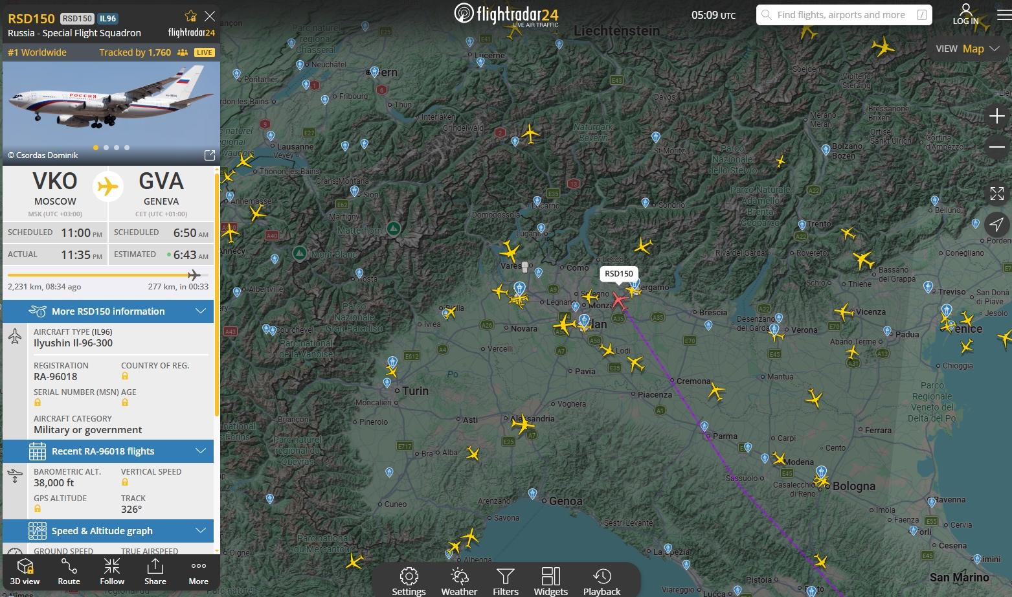Share this flight

[155, 572]
